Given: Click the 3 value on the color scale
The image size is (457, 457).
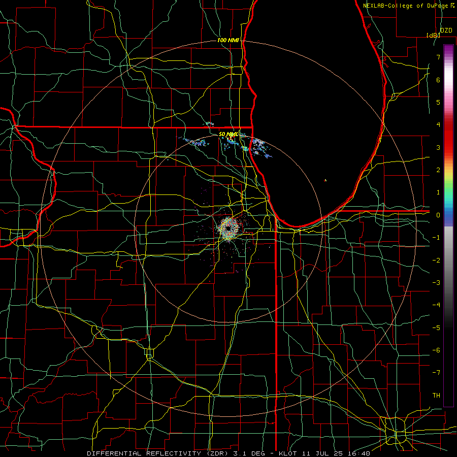Looking at the screenshot, I should tap(438, 147).
